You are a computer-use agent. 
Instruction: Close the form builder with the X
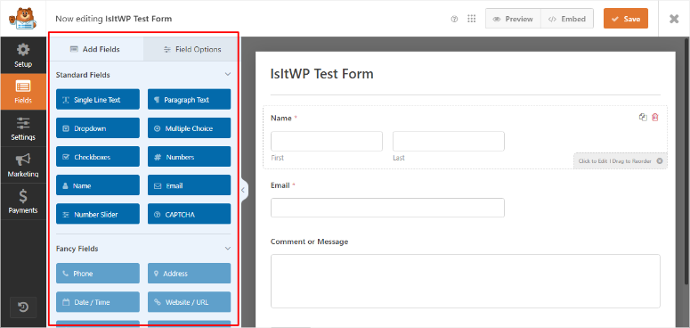point(674,19)
